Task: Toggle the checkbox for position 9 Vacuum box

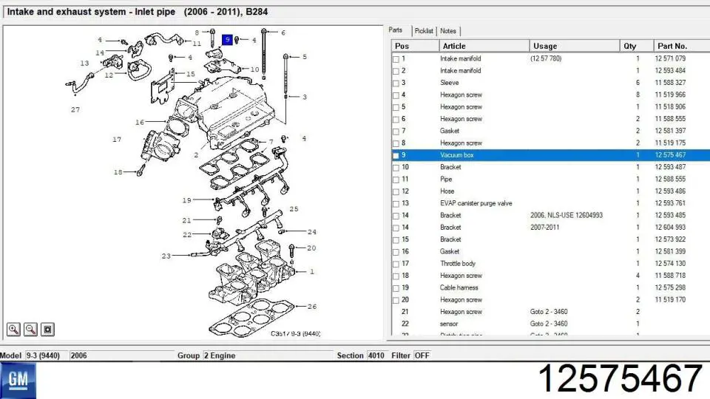Action: coord(396,156)
